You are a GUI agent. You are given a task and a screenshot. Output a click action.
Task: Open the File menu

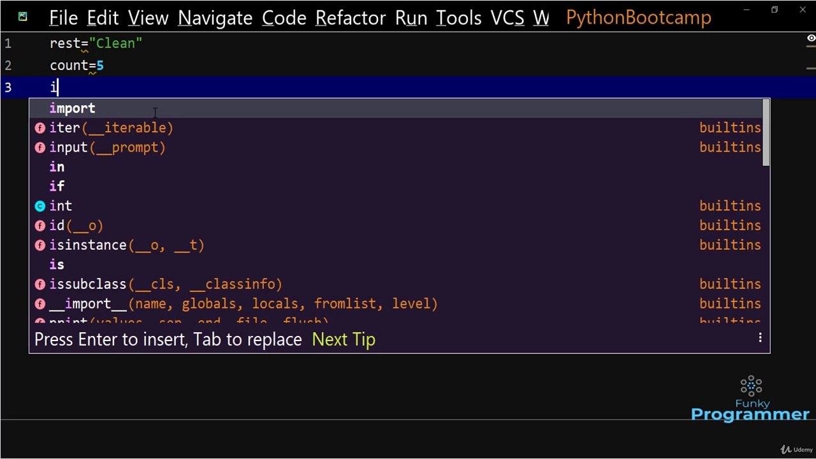click(63, 18)
